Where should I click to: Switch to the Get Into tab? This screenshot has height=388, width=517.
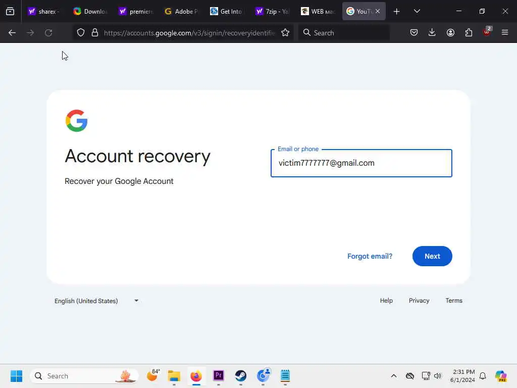pos(227,12)
